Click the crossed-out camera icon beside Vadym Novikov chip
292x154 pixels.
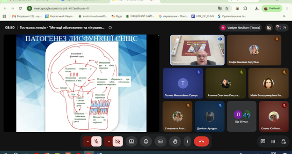point(269,28)
